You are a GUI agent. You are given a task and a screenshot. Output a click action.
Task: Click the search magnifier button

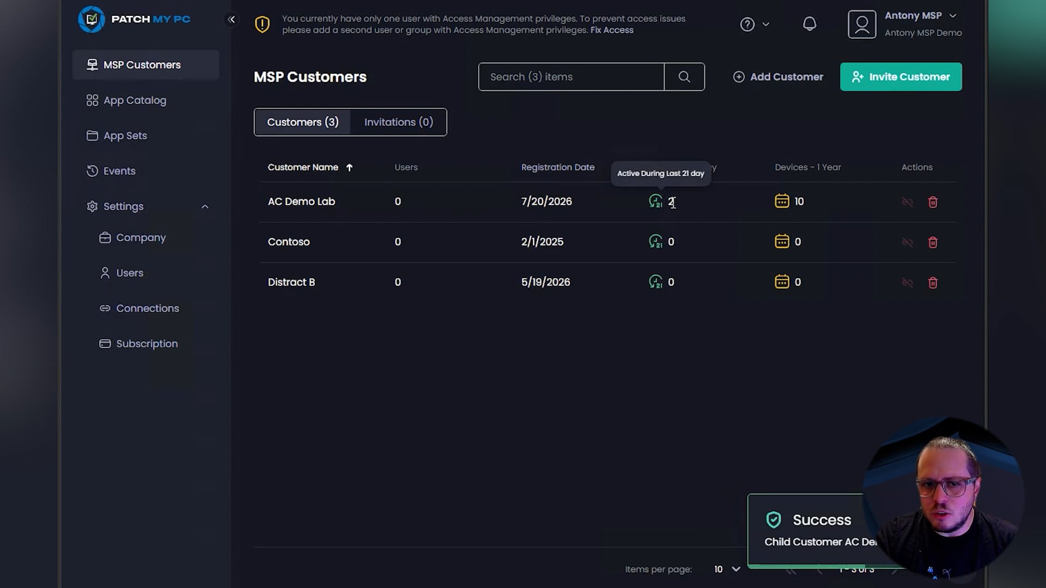pos(684,77)
